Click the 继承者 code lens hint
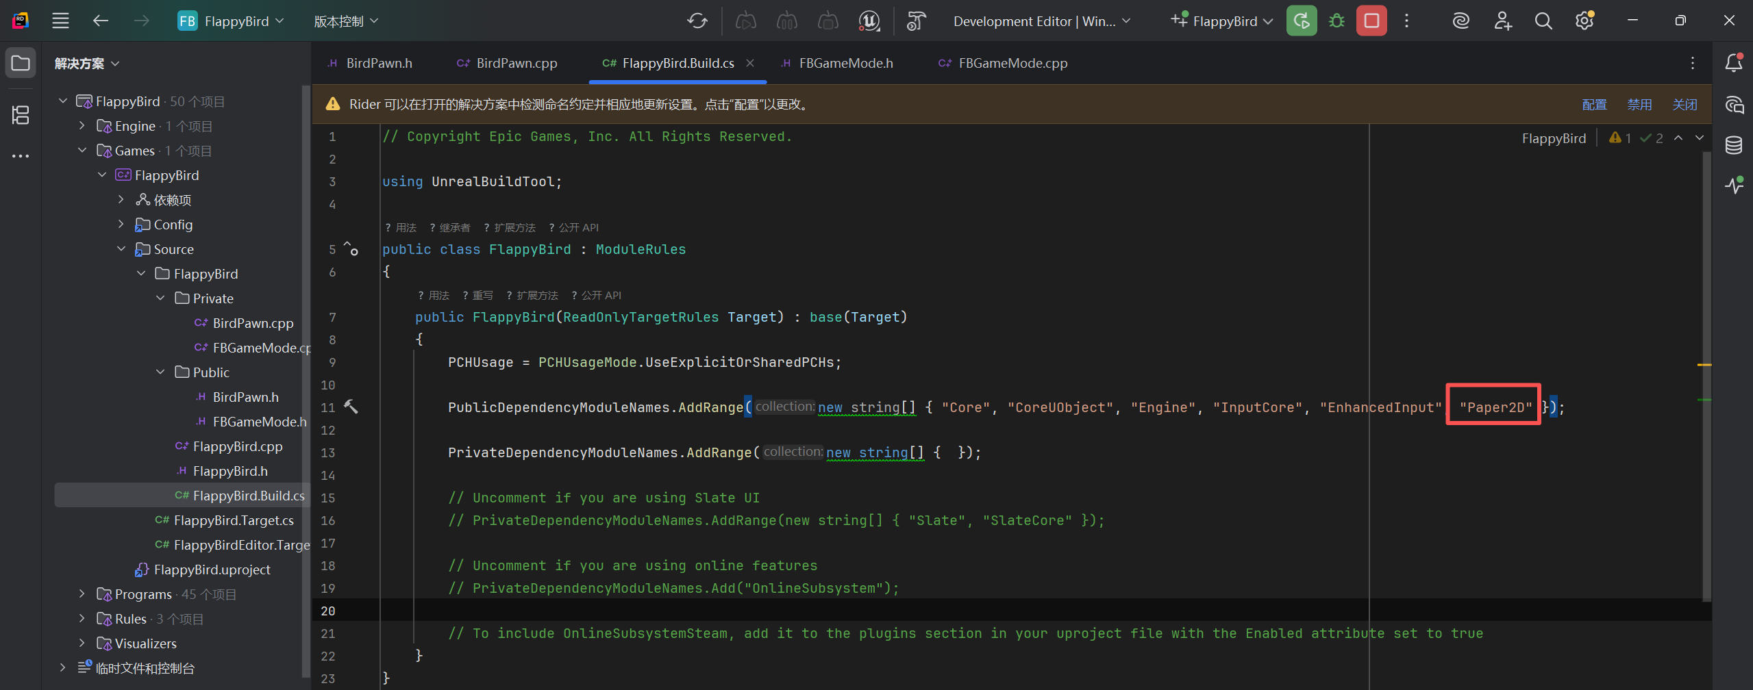This screenshot has width=1753, height=690. pyautogui.click(x=450, y=227)
